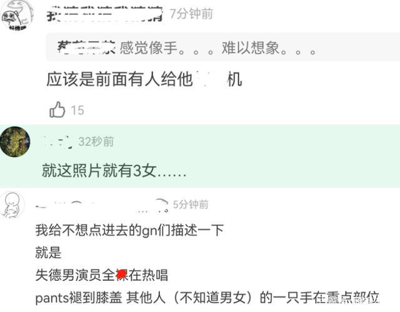Click the blurred username beside 32秒前

(58, 141)
